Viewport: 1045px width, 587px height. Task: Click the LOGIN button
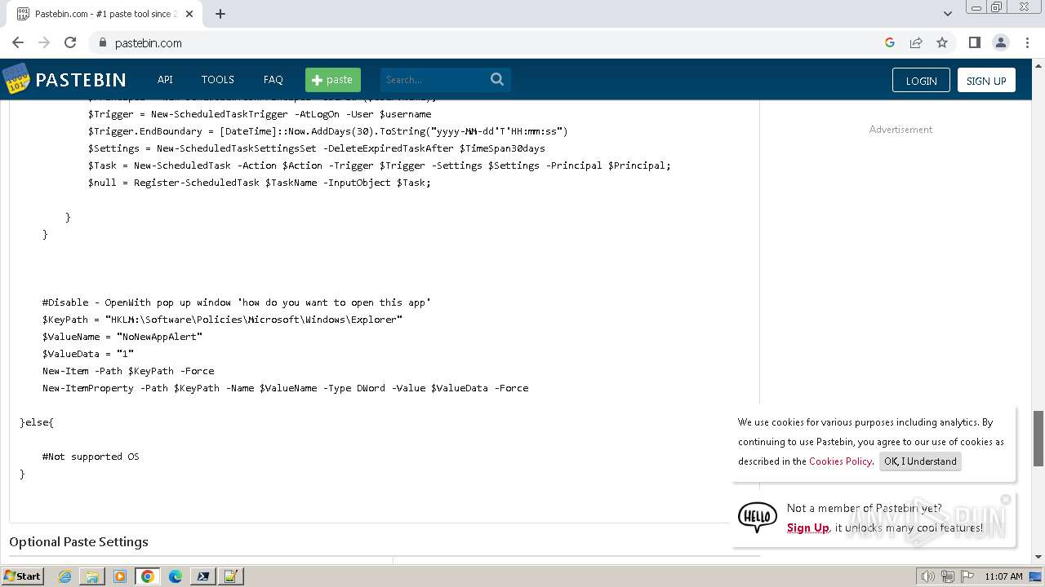pos(921,80)
